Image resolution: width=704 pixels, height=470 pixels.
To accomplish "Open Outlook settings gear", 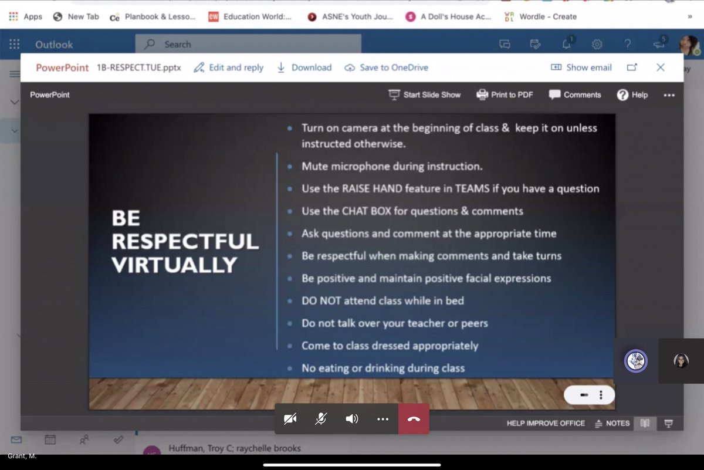I will 597,44.
